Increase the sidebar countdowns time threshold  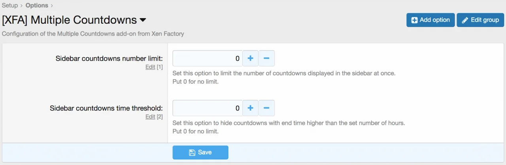(x=250, y=108)
